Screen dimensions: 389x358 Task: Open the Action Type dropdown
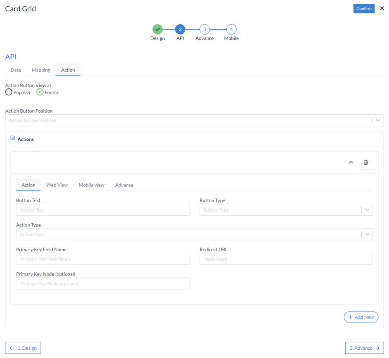point(367,234)
